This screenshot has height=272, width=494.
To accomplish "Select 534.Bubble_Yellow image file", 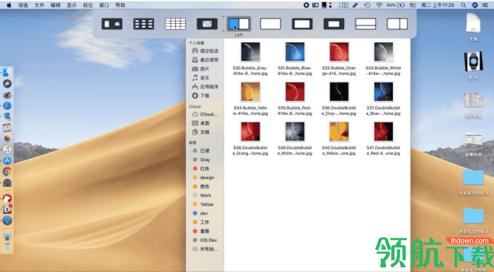I will (251, 92).
